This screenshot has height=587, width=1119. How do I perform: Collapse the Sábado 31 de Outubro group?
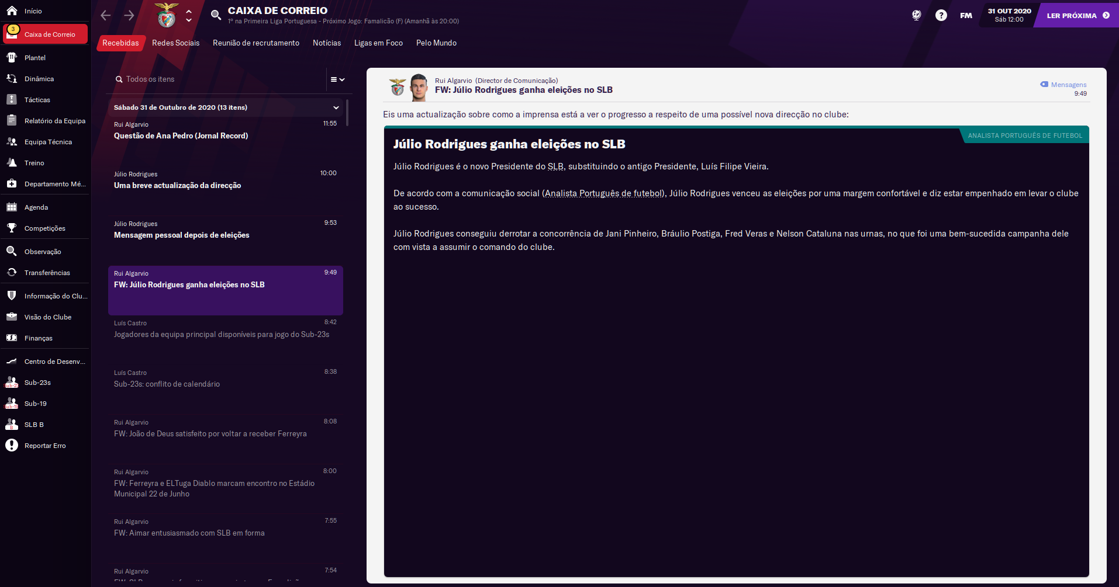[x=336, y=107]
